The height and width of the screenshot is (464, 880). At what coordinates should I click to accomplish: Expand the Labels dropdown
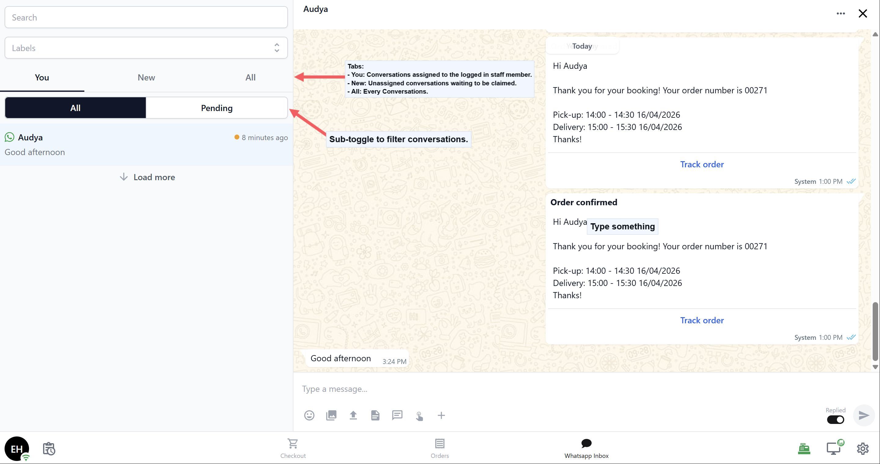(146, 48)
